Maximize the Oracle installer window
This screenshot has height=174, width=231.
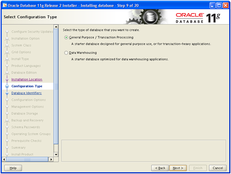click(219, 6)
